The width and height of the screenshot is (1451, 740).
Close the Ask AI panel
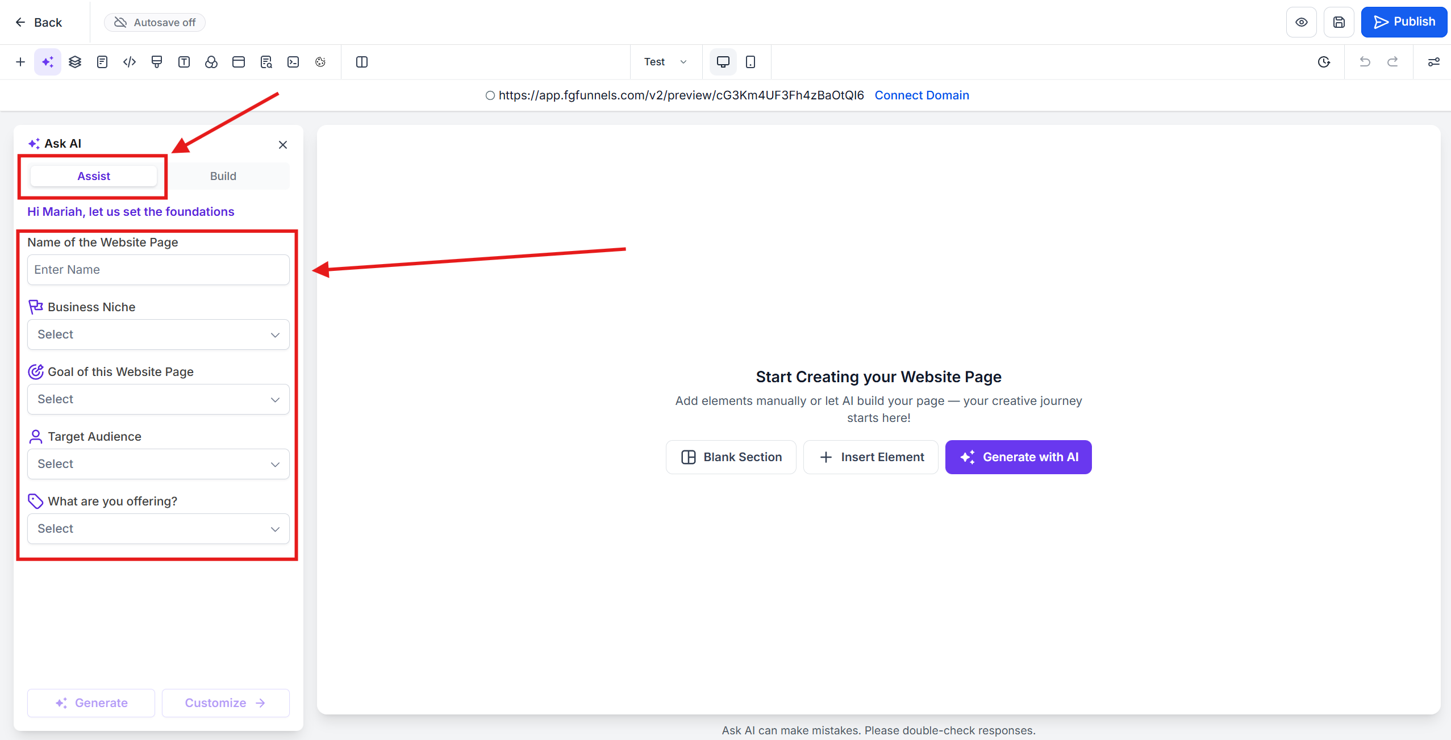(283, 145)
